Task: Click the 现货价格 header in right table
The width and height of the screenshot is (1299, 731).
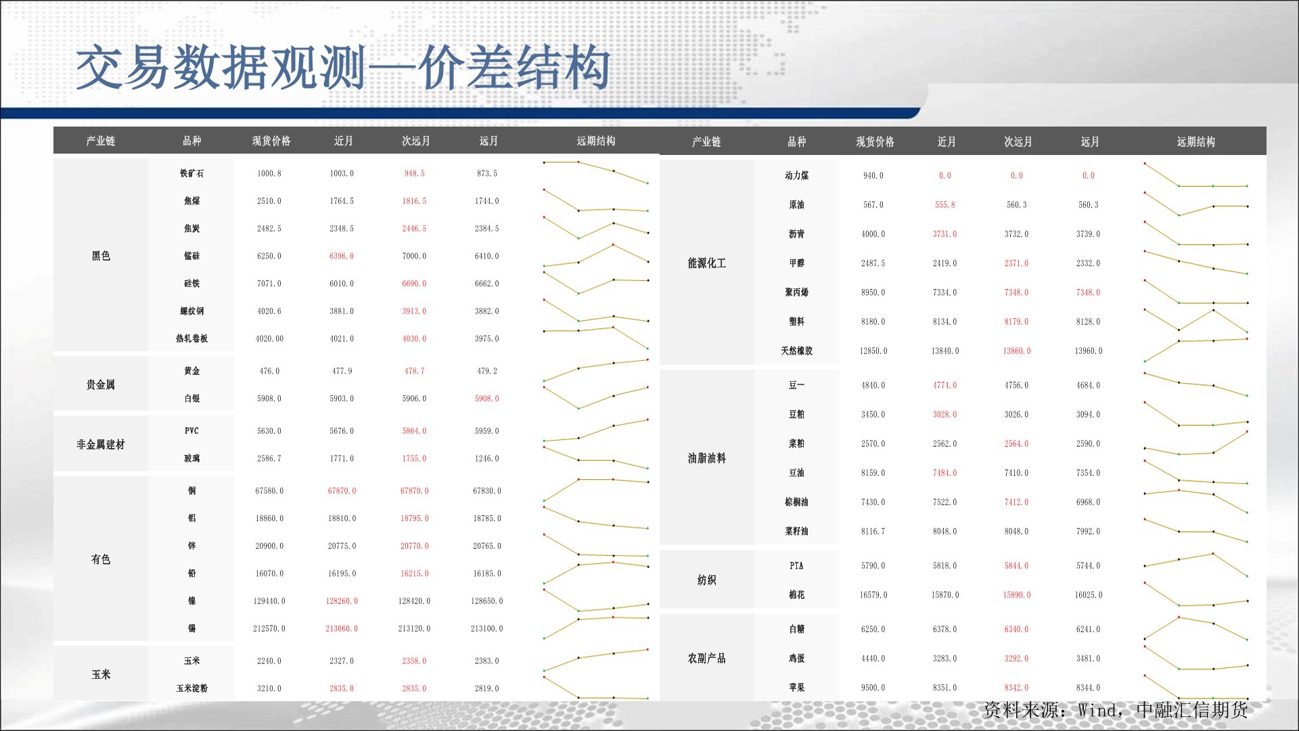Action: click(875, 141)
